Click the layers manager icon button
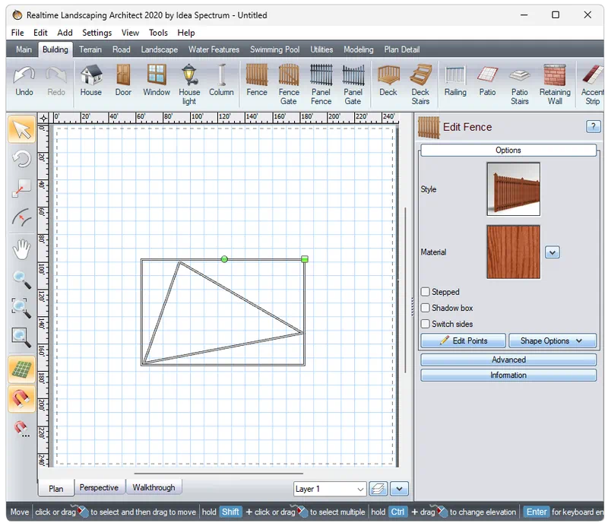This screenshot has width=608, height=526. [x=378, y=489]
